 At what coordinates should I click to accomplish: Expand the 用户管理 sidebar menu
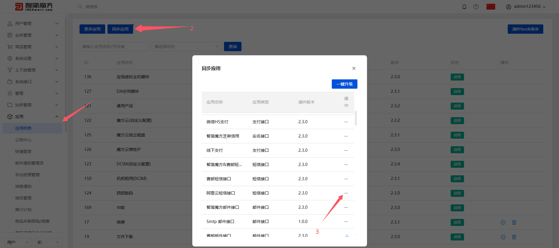(x=33, y=24)
